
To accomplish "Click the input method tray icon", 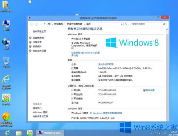I will [165, 133].
